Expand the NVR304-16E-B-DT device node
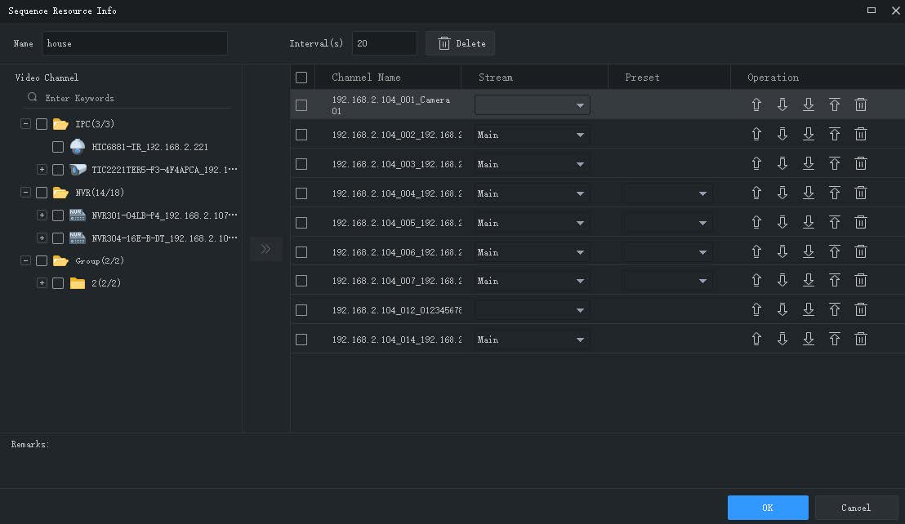905x524 pixels. tap(42, 238)
